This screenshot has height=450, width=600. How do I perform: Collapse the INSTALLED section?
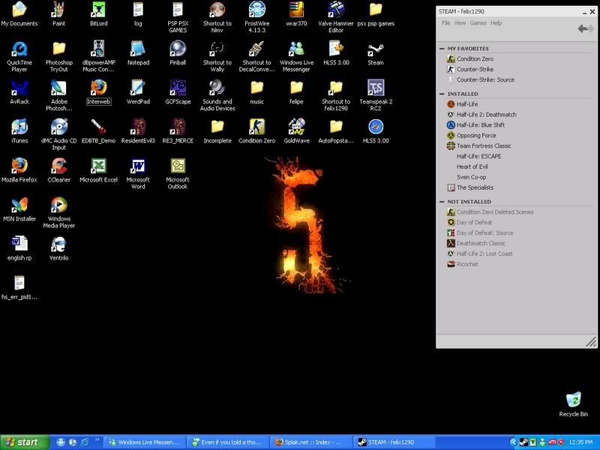click(x=442, y=94)
